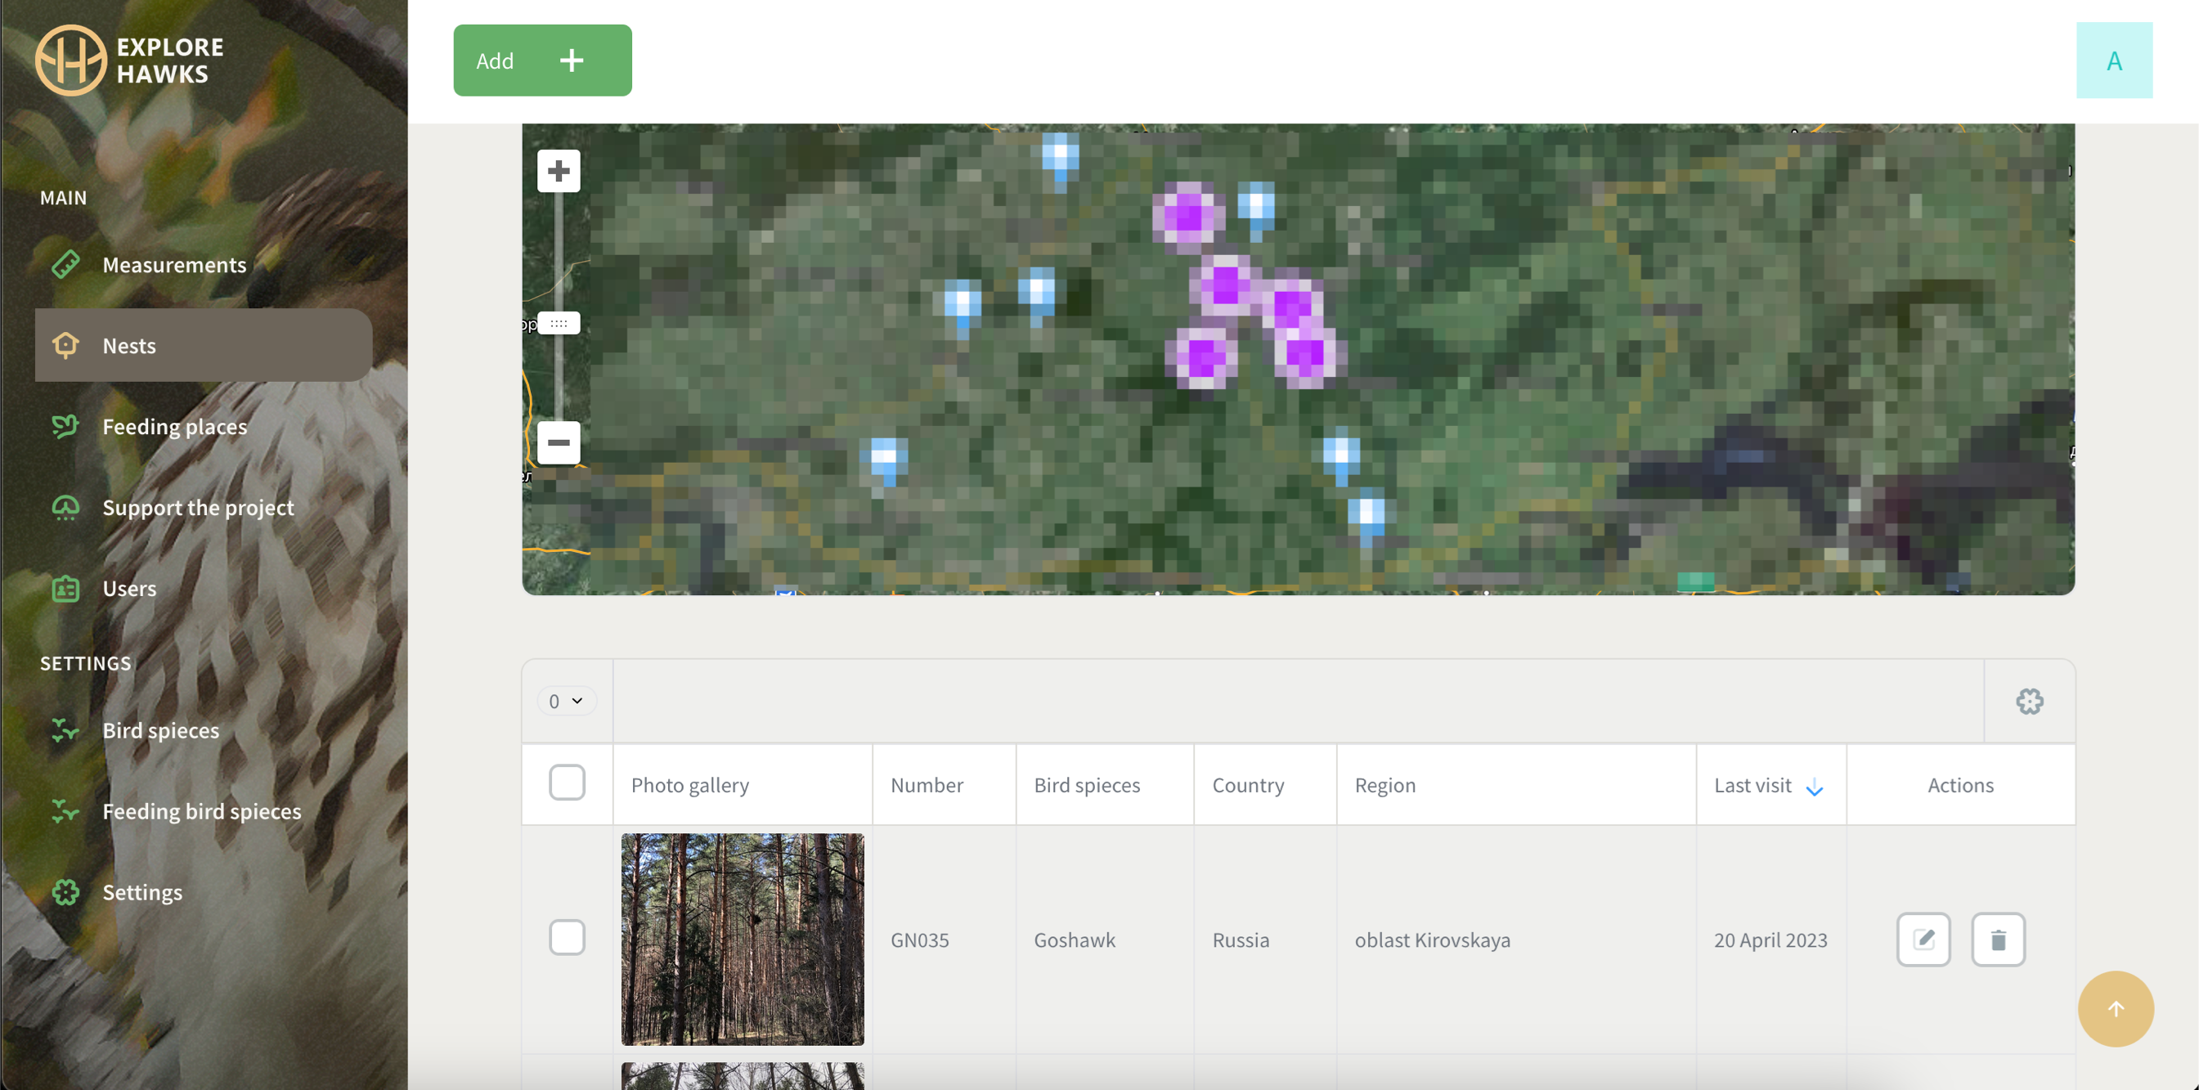
Task: Open the page size dropdown showing 0
Action: (566, 701)
